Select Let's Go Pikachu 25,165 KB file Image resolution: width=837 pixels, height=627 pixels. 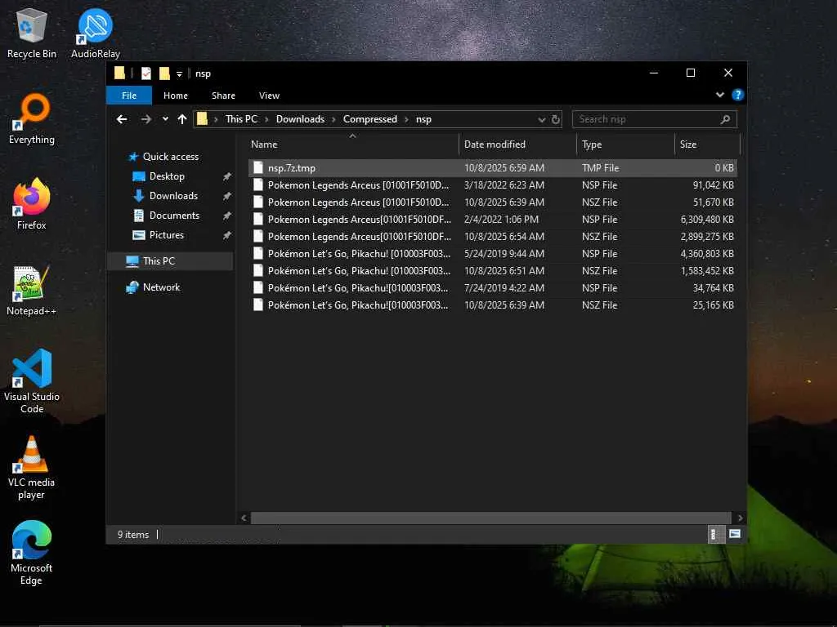pyautogui.click(x=493, y=305)
